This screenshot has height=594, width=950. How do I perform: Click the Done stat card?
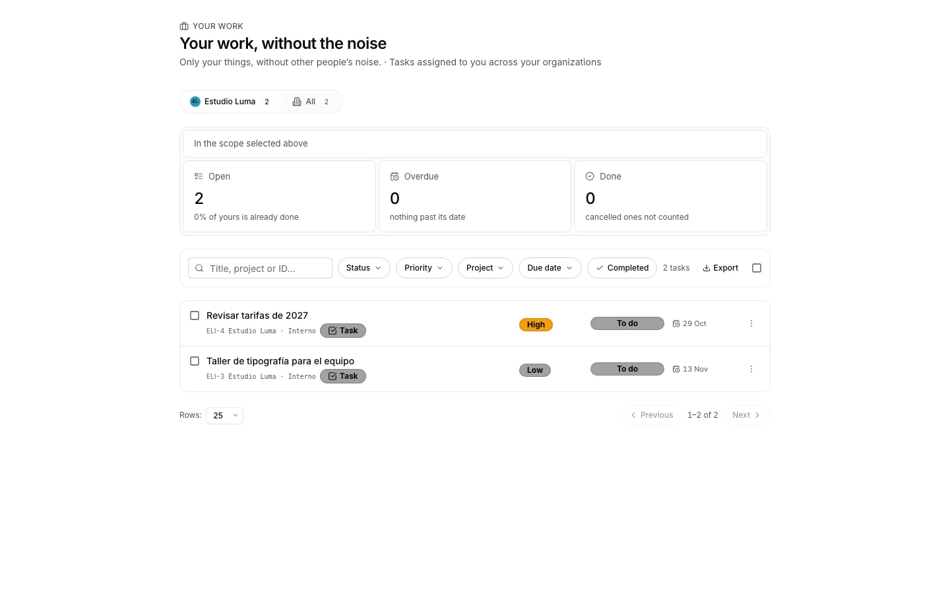click(670, 196)
